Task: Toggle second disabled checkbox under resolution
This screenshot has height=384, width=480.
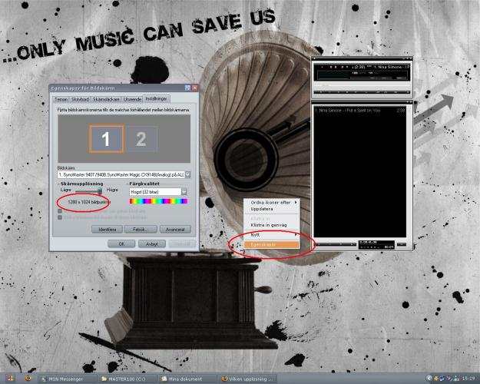Action: coord(60,217)
